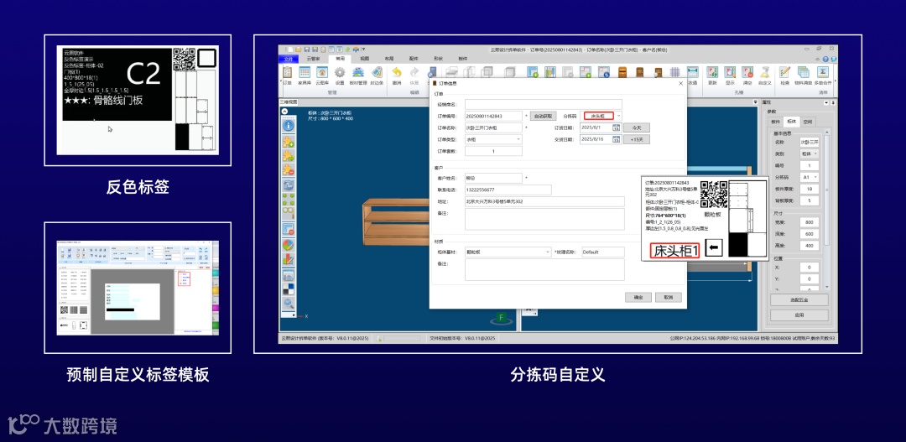Click the 地址 address input field
Image resolution: width=906 pixels, height=442 pixels.
tap(544, 201)
